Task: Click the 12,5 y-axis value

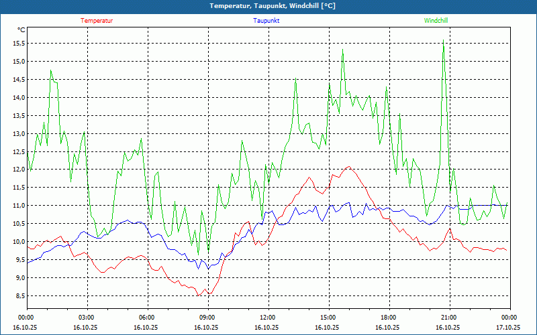Action: point(19,151)
